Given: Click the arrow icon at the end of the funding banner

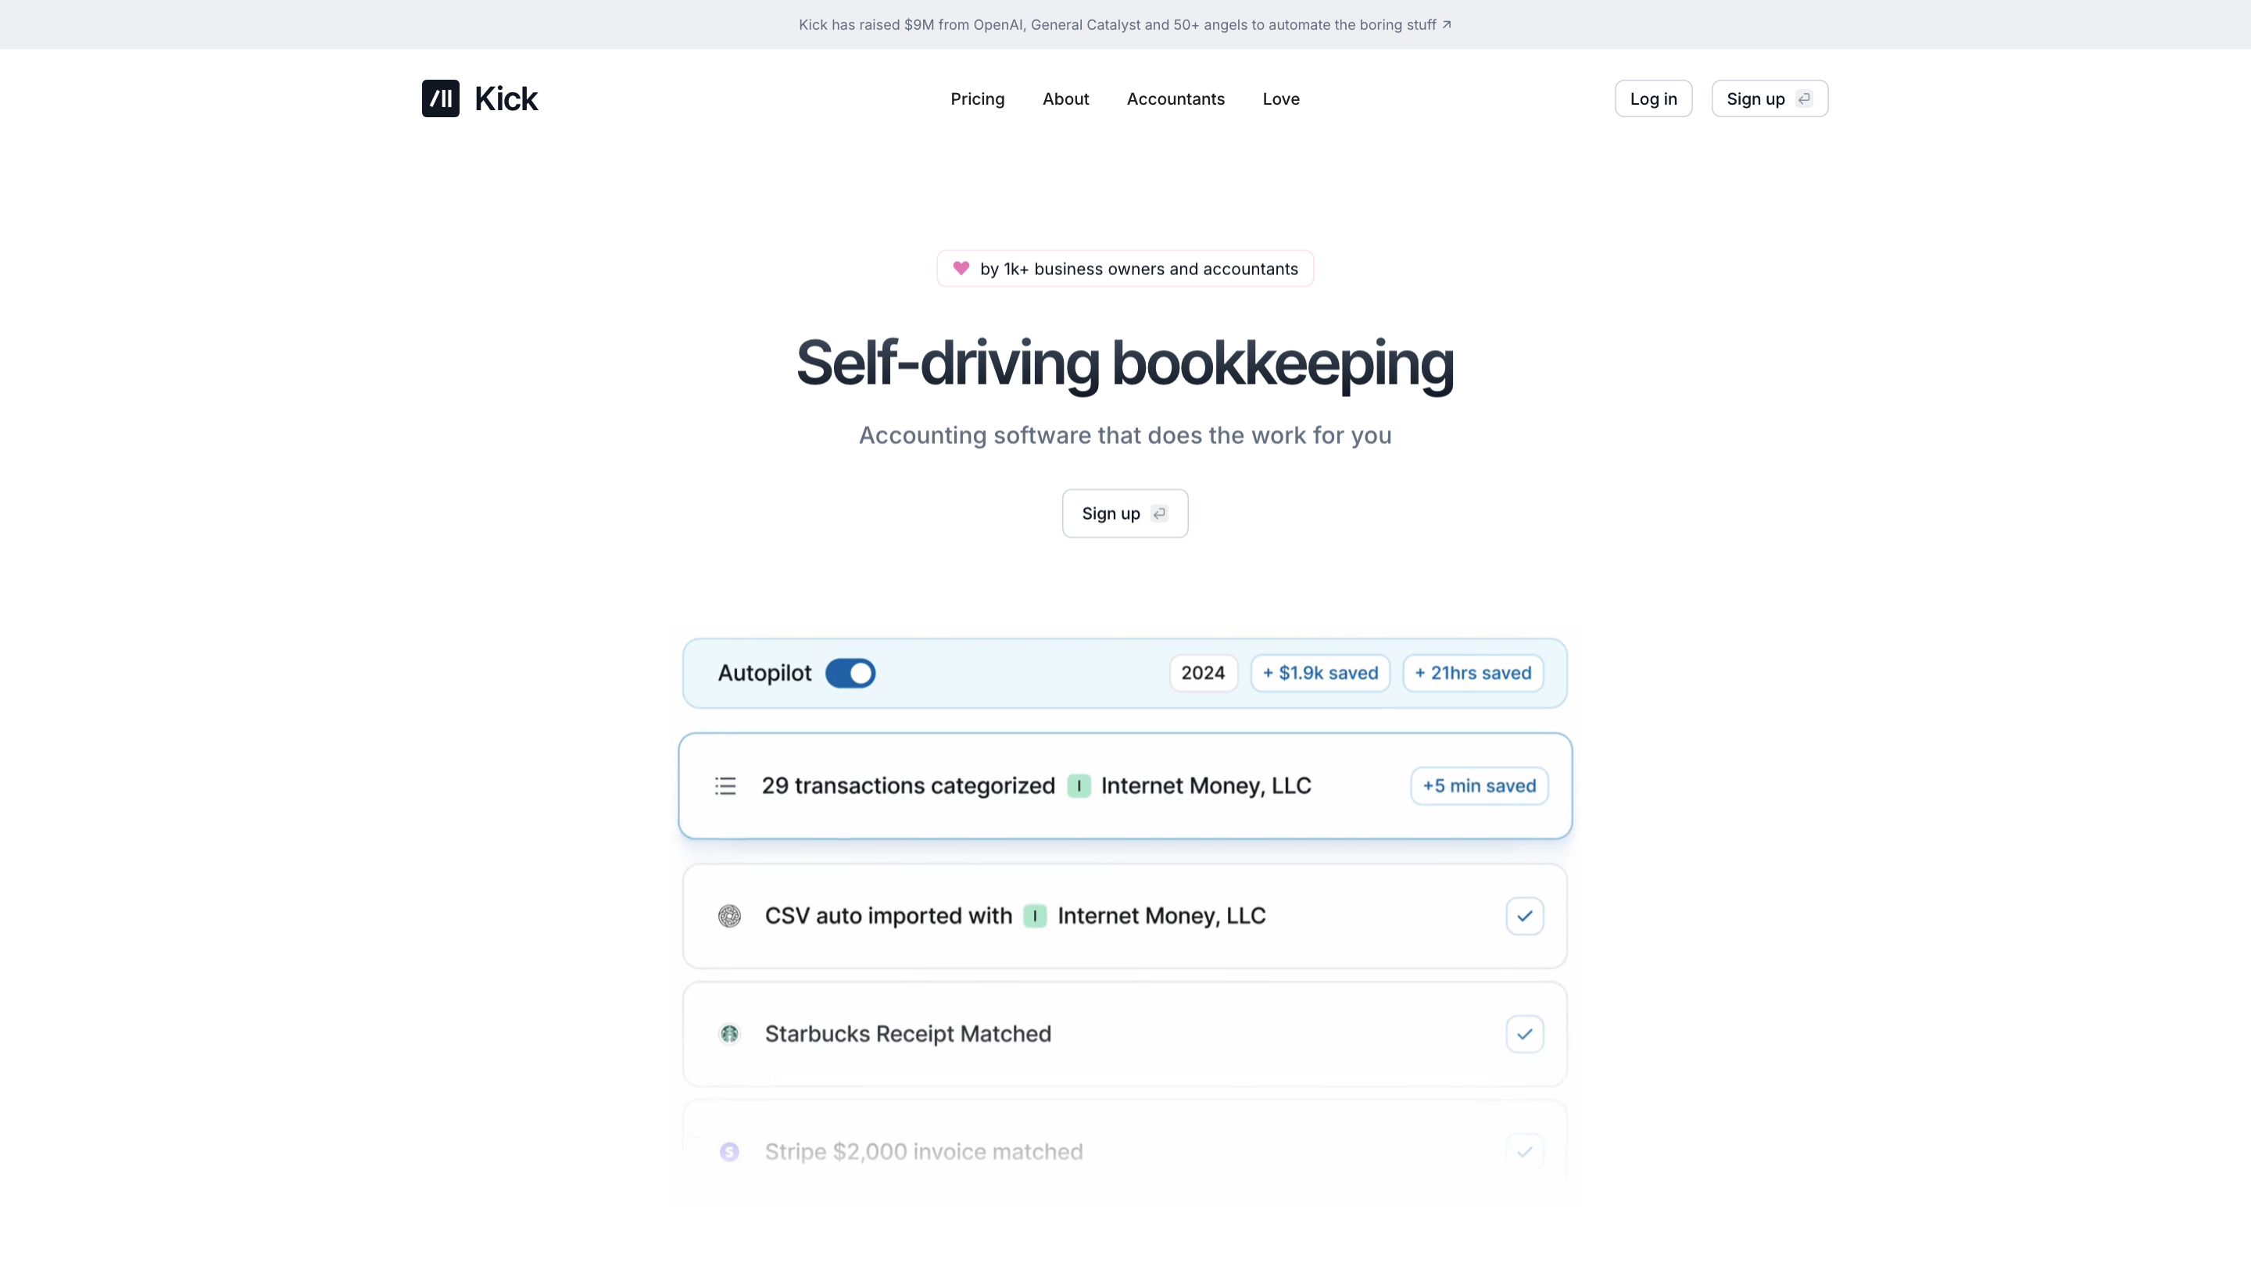Looking at the screenshot, I should [x=1446, y=24].
